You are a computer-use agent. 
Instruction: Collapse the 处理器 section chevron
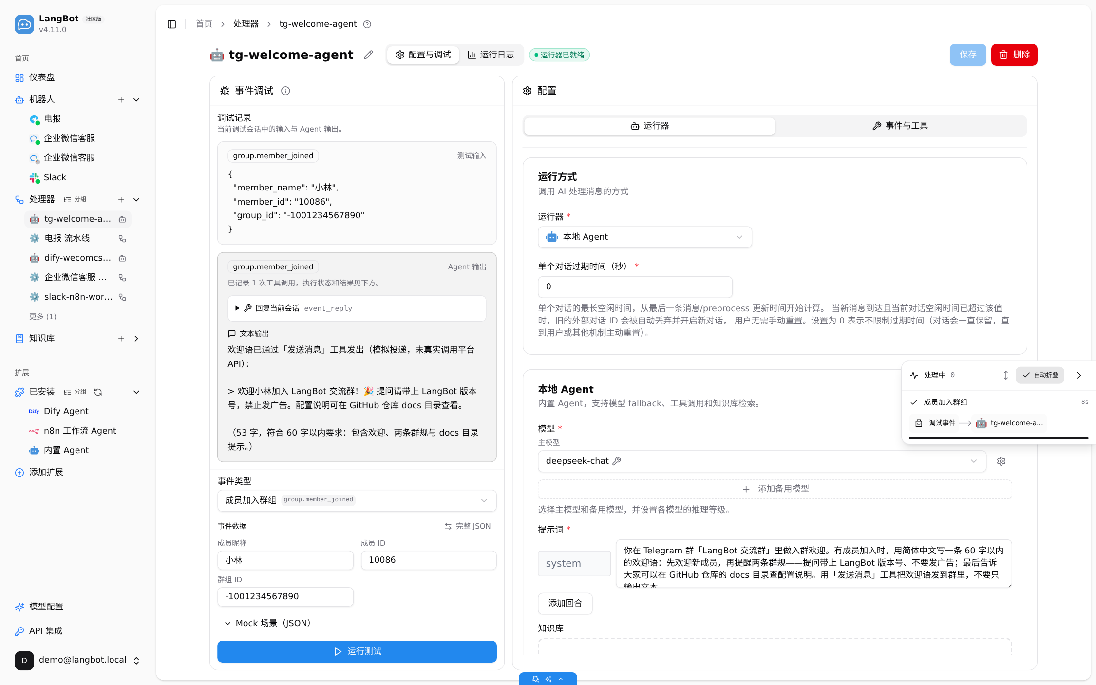136,200
